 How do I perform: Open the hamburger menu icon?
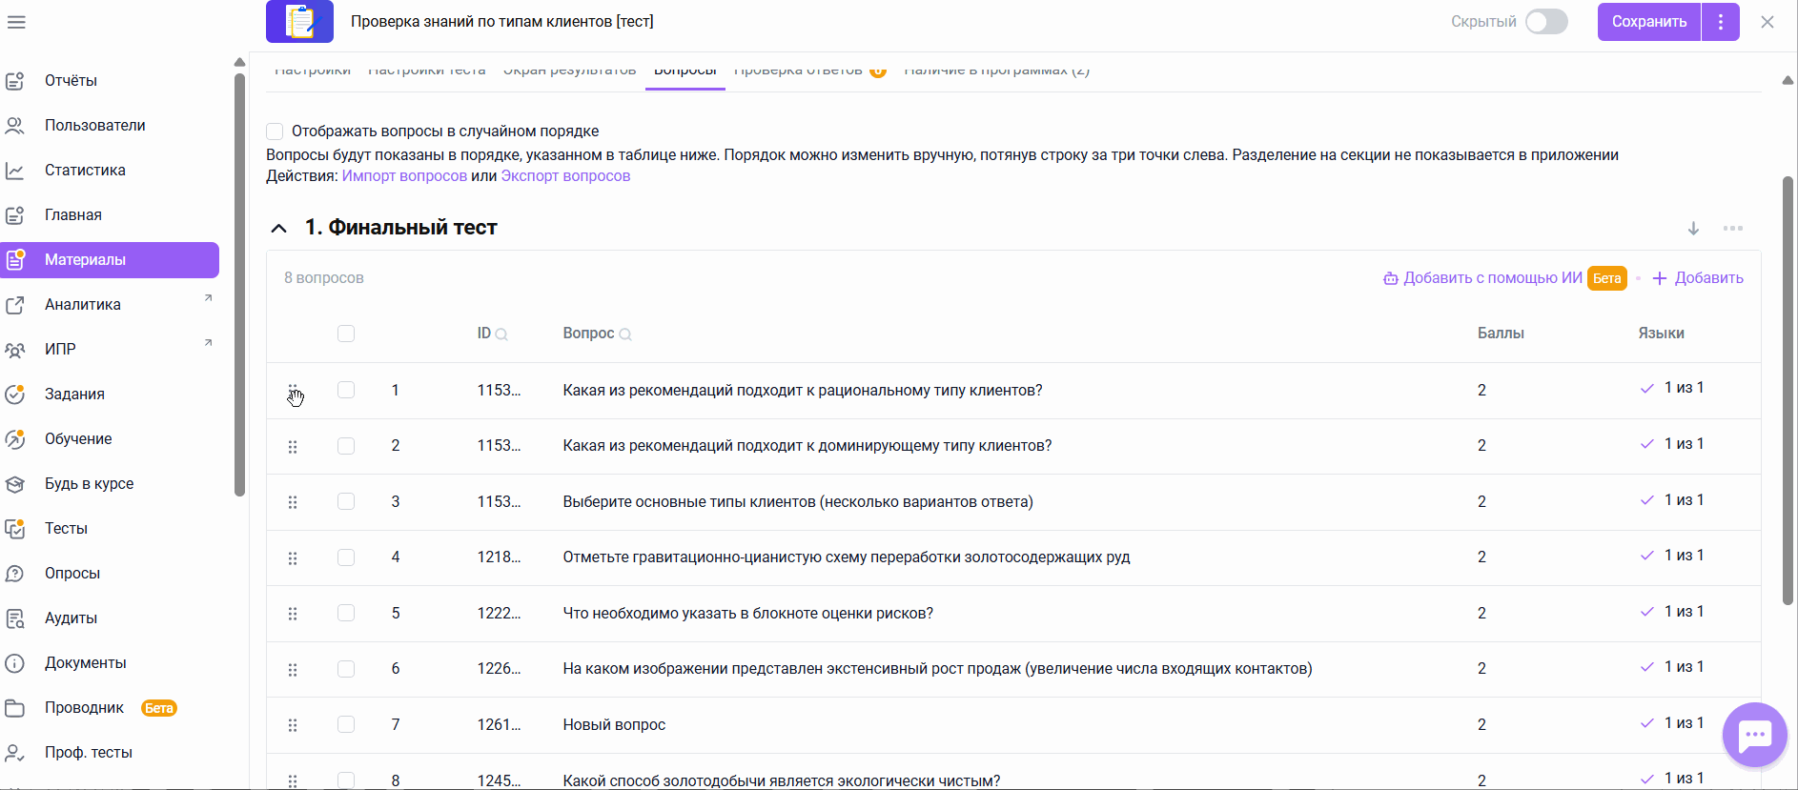(16, 22)
